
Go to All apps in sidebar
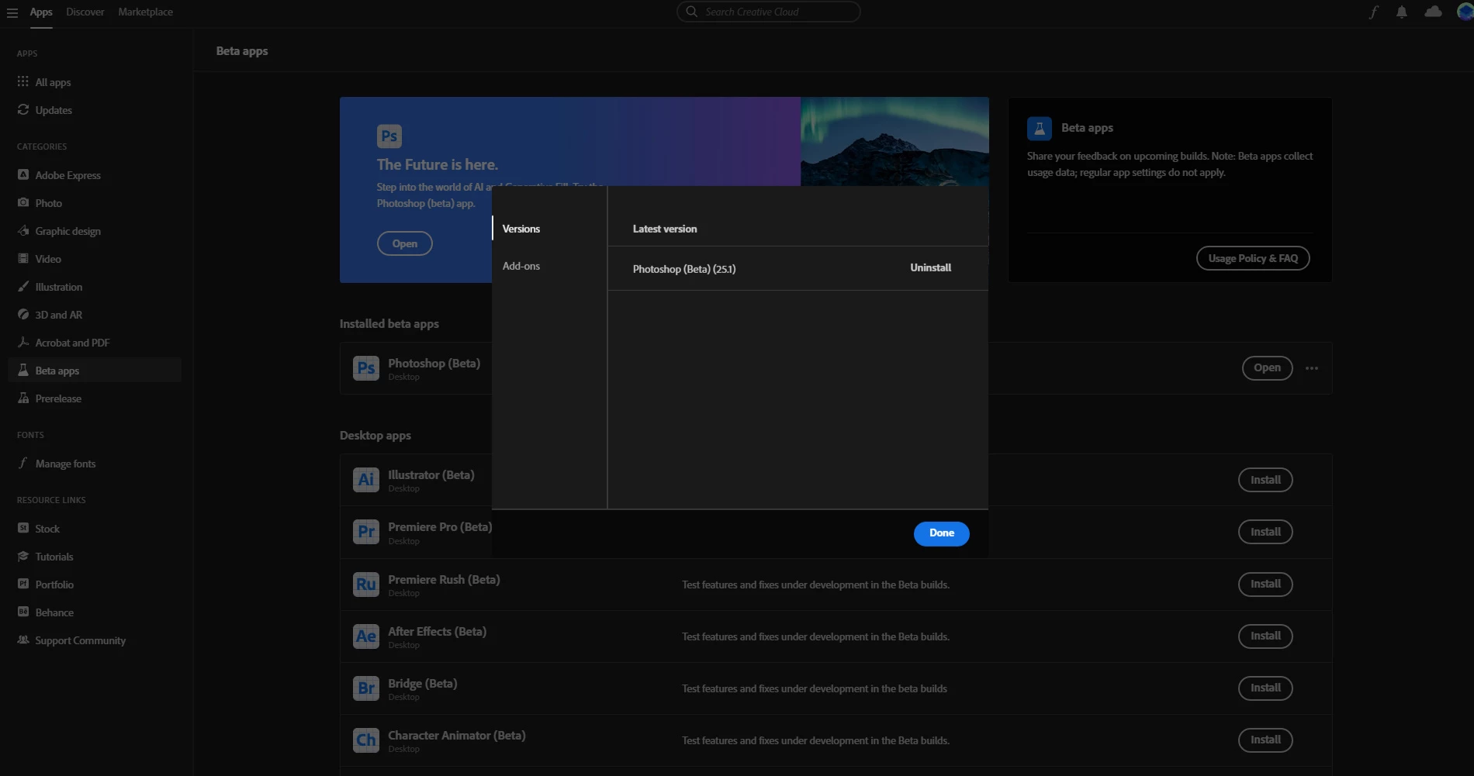[95, 82]
